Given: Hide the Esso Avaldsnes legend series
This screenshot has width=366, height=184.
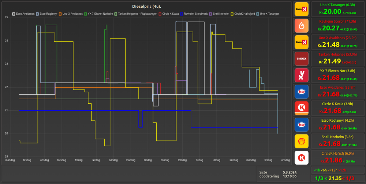Looking at the screenshot, I should (x=25, y=14).
